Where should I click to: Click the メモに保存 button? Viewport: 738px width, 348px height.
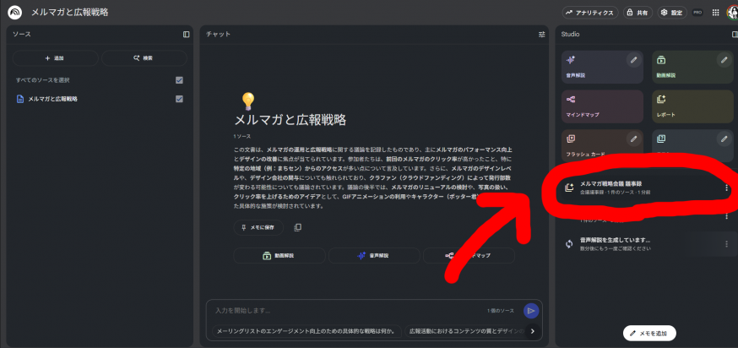[258, 227]
